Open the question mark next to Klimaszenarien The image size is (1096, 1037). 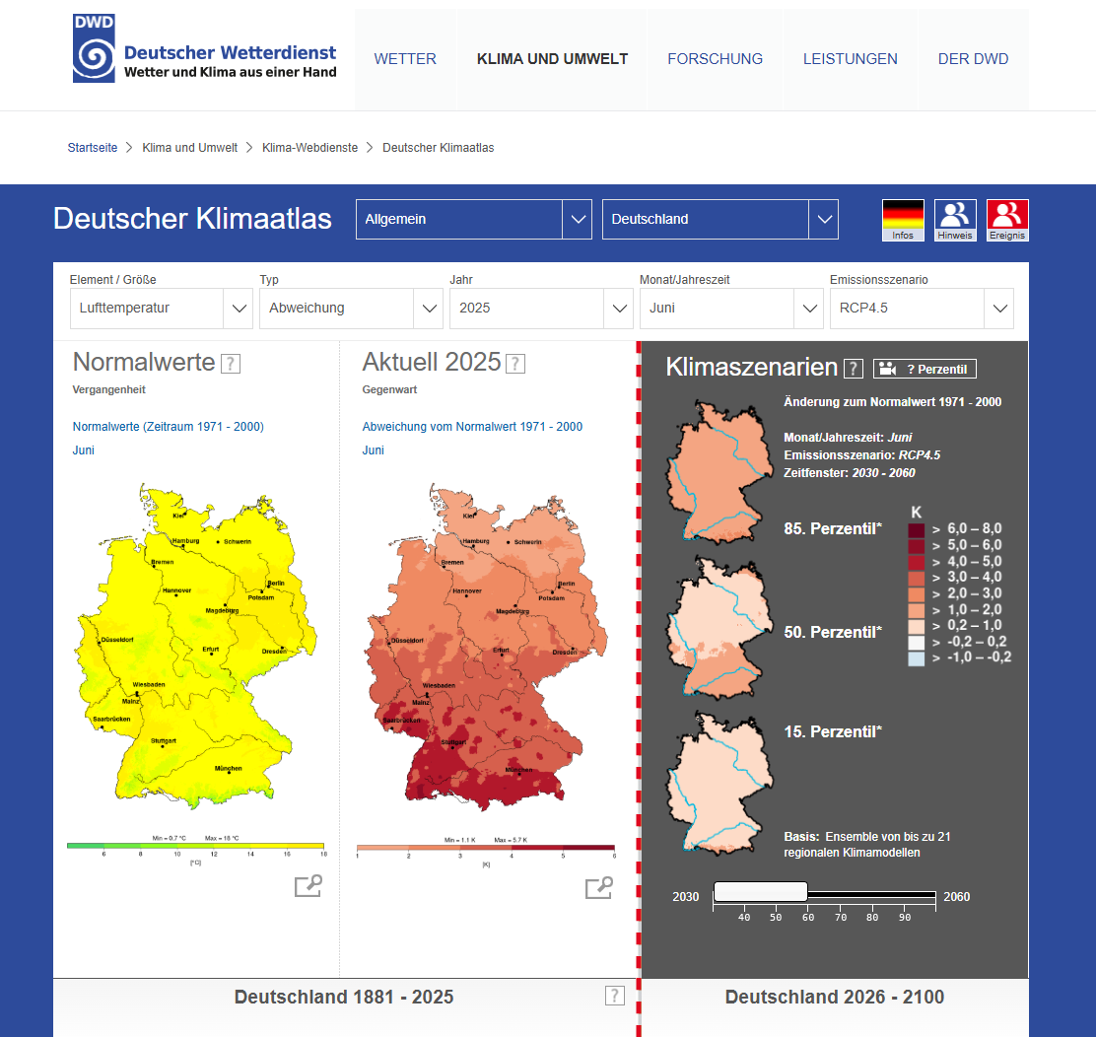click(x=854, y=368)
